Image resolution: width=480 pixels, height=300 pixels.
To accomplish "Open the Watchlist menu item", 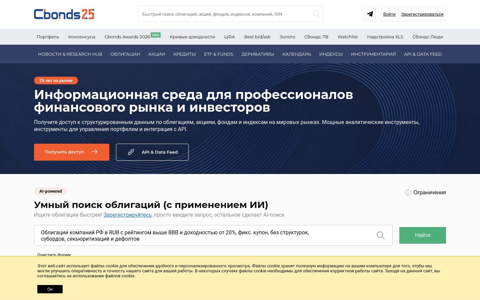I will tap(348, 37).
